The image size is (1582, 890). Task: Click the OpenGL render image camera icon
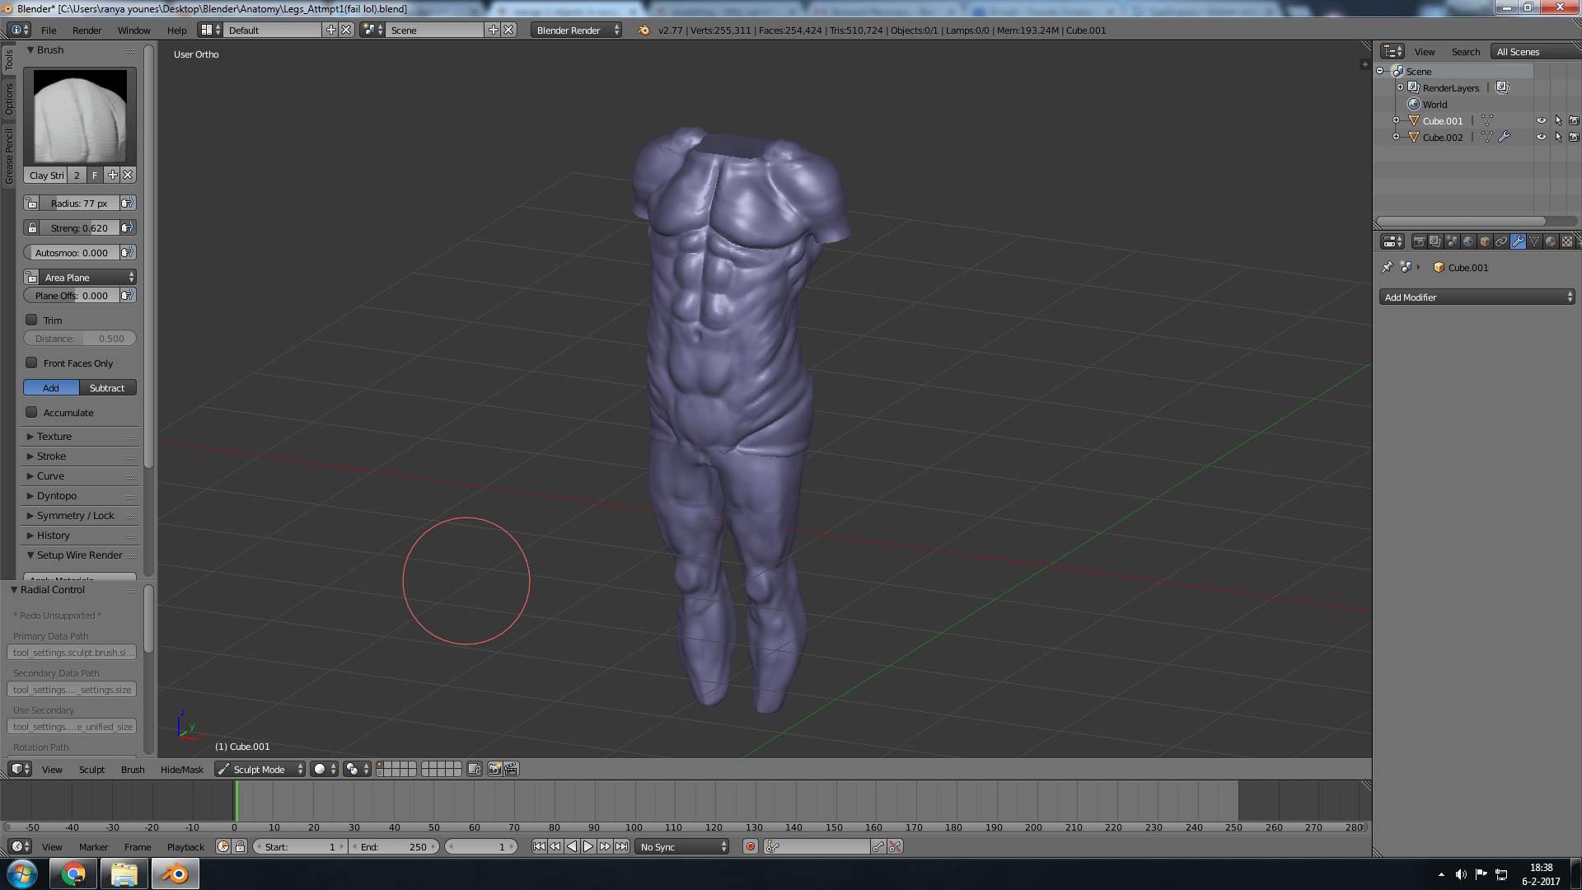[x=494, y=769]
